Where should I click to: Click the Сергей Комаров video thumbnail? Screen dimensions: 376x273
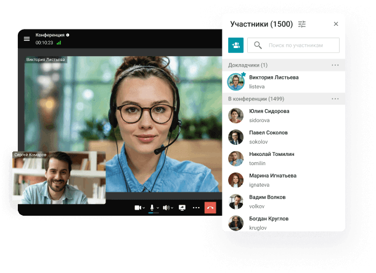[59, 179]
